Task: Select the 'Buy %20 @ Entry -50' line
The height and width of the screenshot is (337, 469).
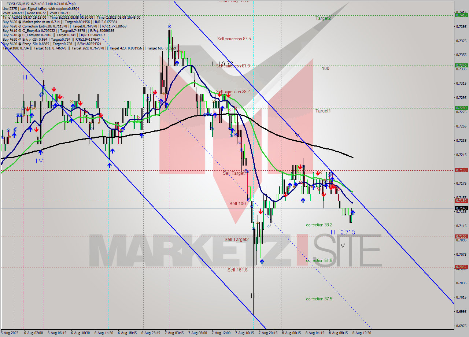Action: pos(52,44)
